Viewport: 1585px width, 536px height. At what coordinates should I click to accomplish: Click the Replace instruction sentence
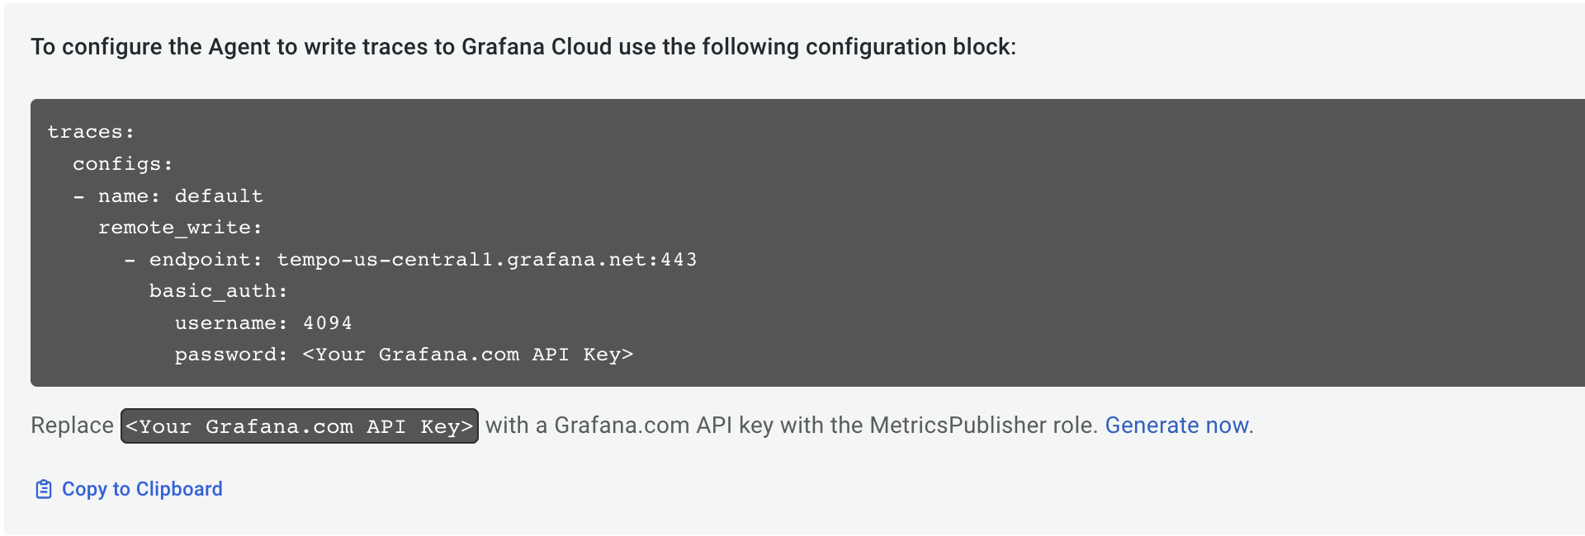pos(578,426)
